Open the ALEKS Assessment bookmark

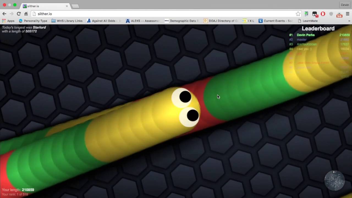pyautogui.click(x=143, y=21)
